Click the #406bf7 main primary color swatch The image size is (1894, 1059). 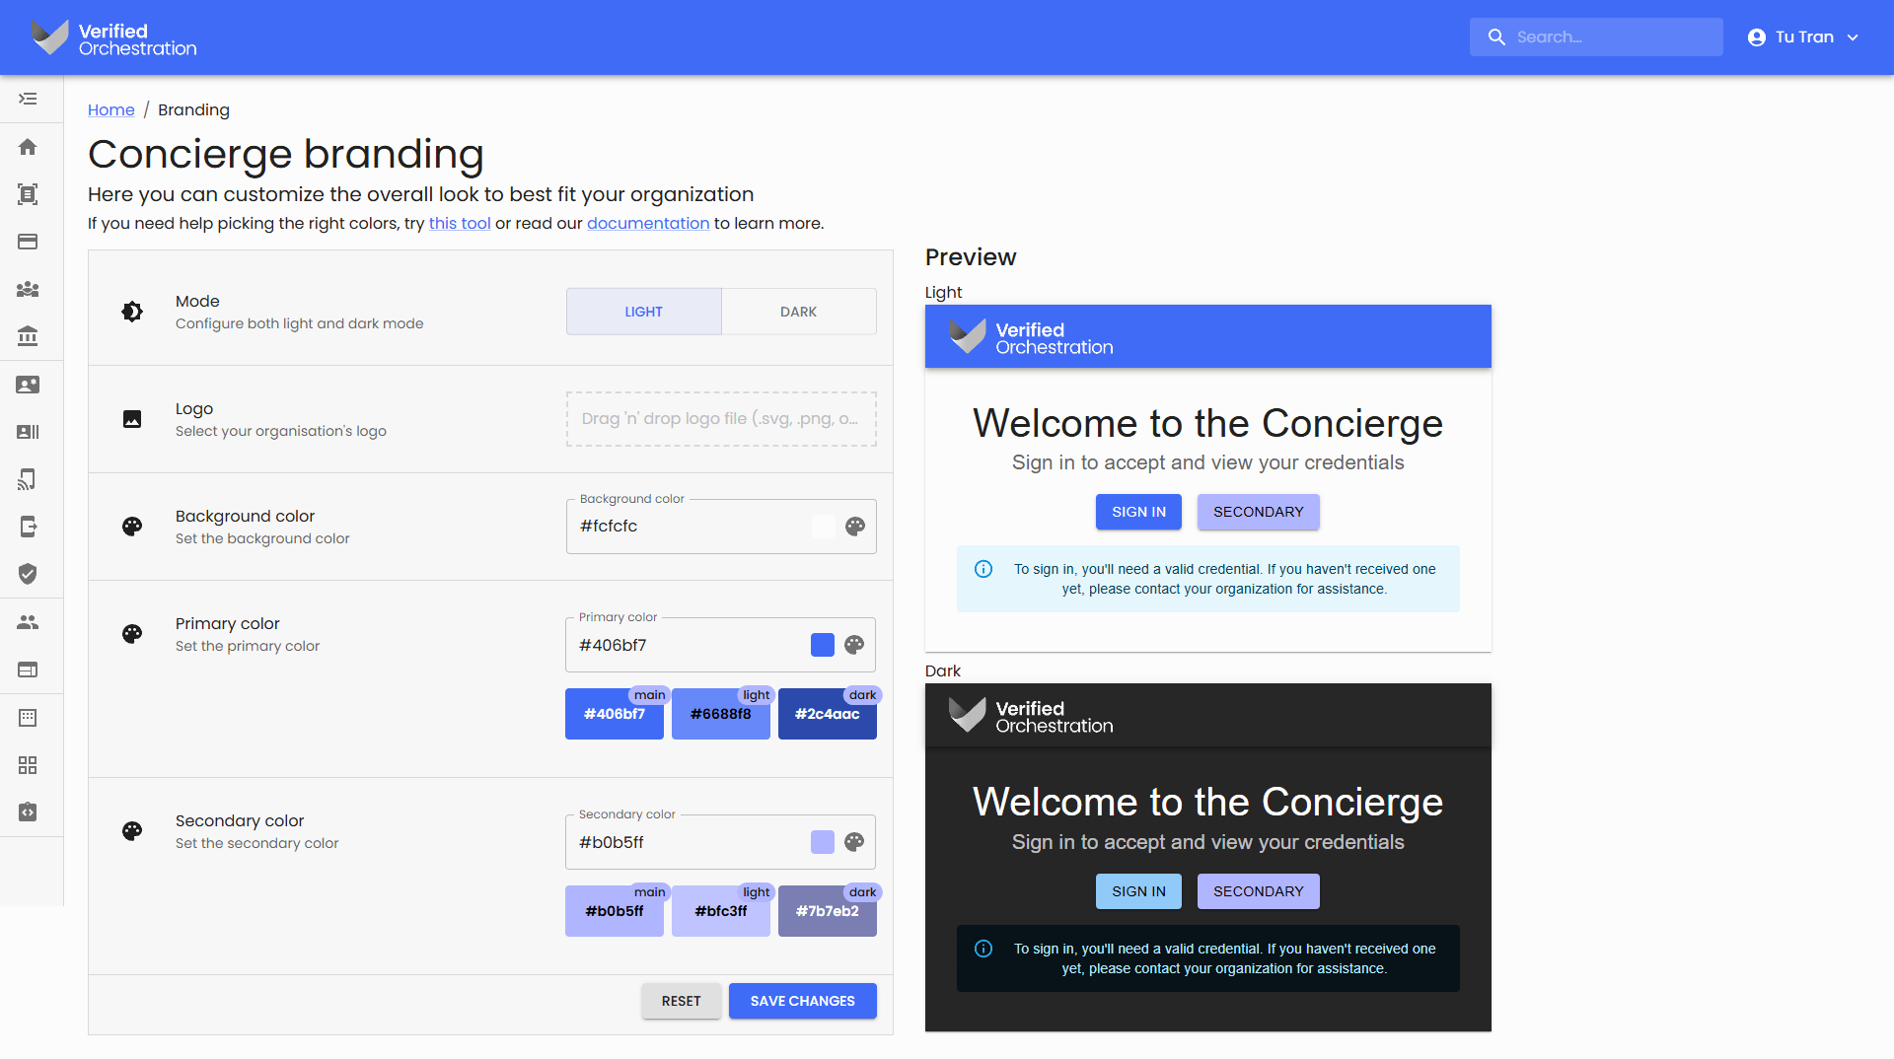click(614, 713)
